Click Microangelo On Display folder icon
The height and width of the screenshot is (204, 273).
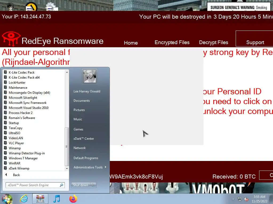pos(5,92)
